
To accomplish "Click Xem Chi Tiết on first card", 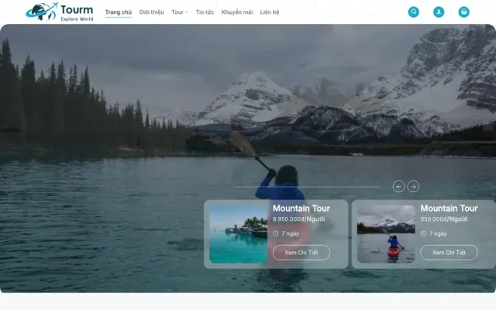I will click(x=301, y=253).
